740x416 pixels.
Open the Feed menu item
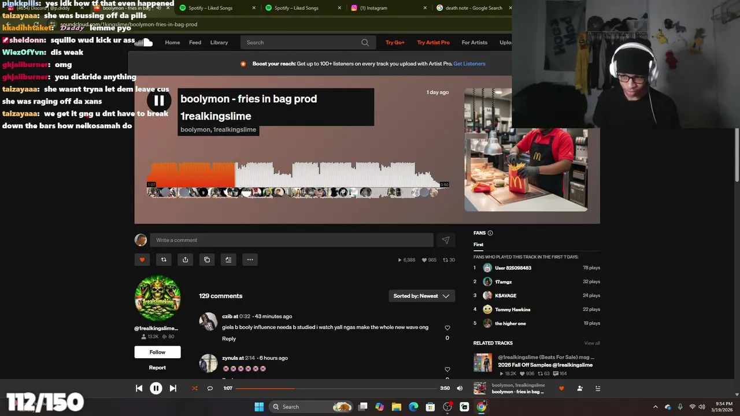click(x=195, y=42)
